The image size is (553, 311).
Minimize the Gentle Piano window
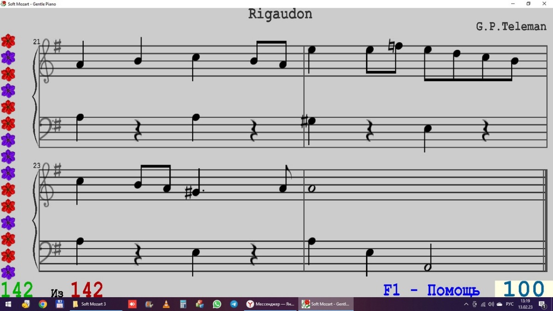(513, 4)
